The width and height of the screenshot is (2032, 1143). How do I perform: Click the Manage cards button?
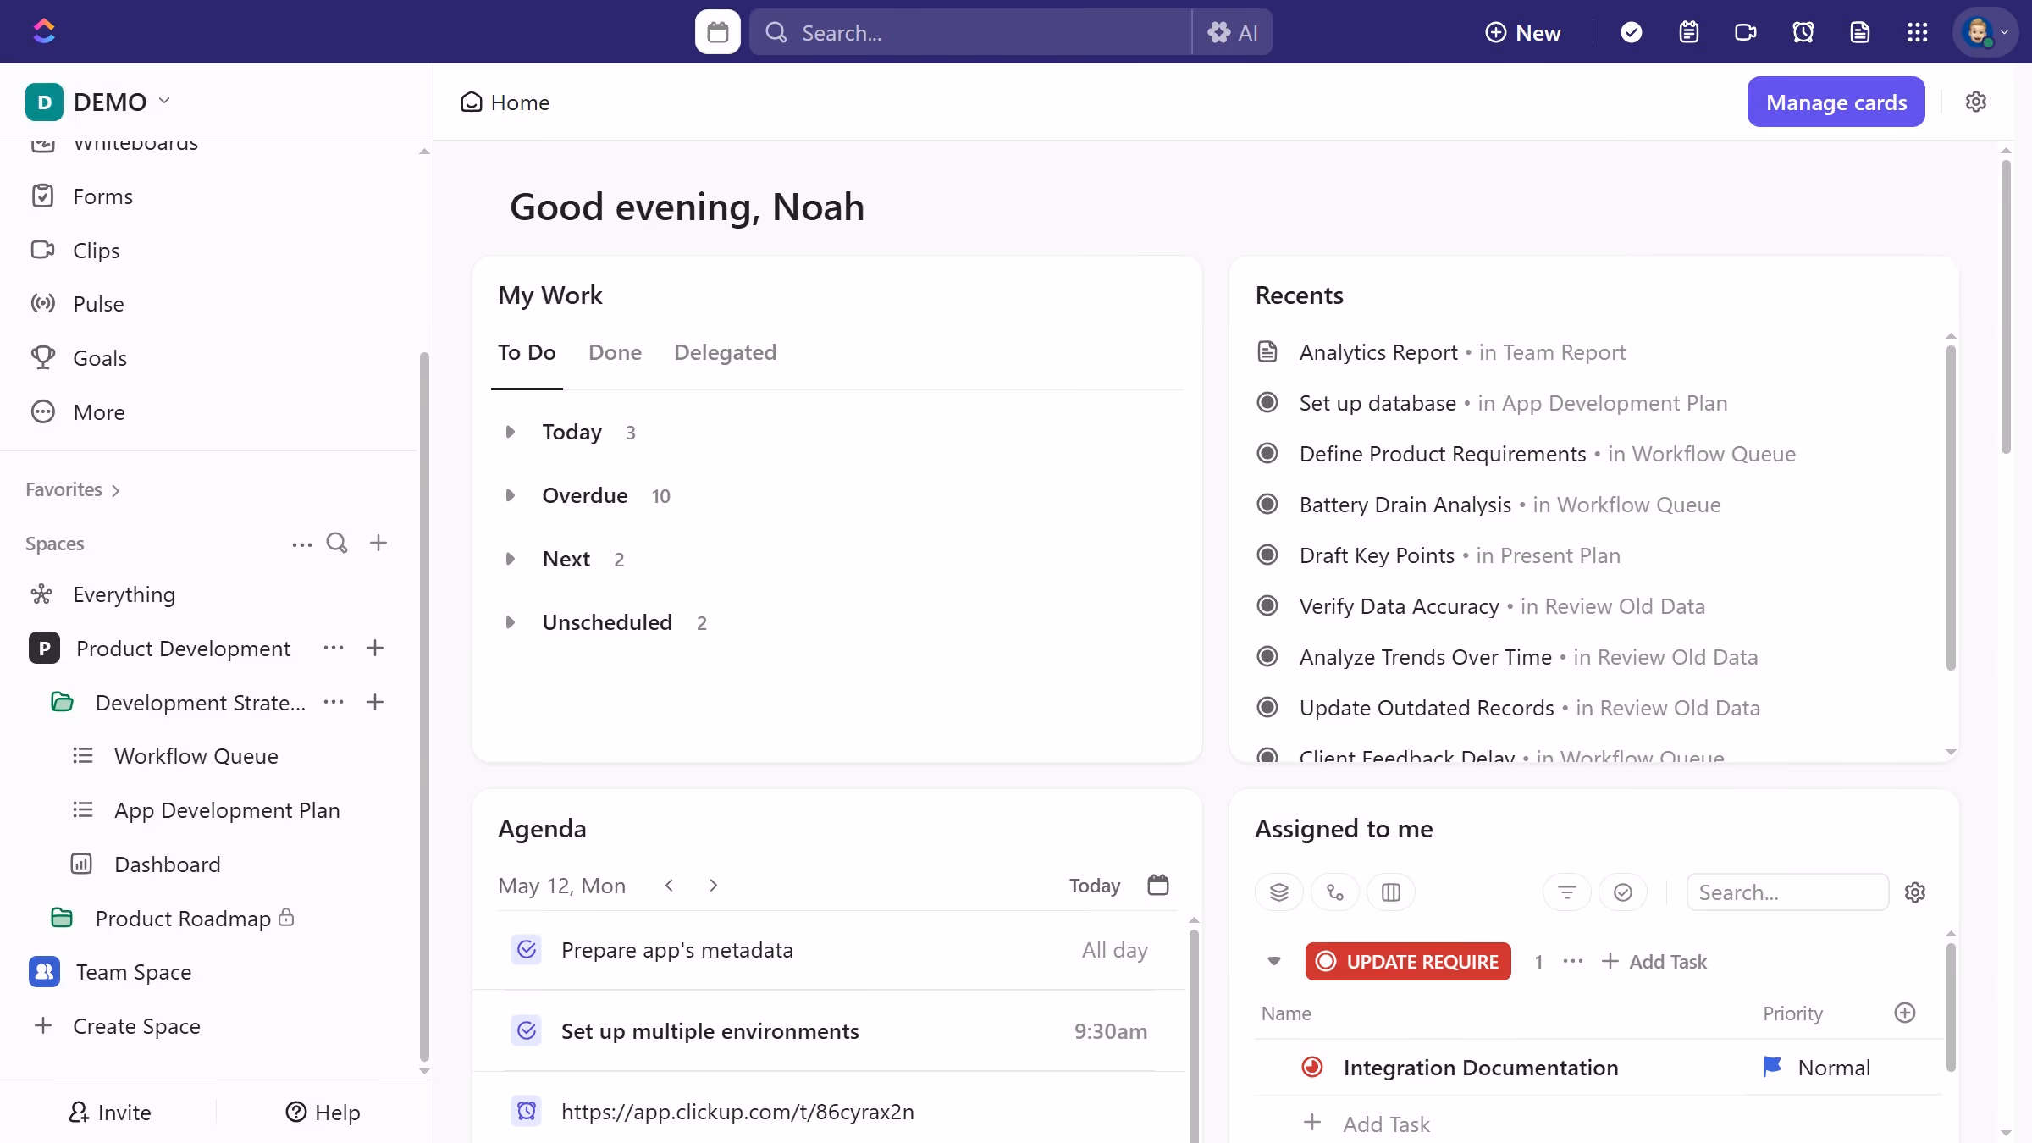tap(1836, 102)
